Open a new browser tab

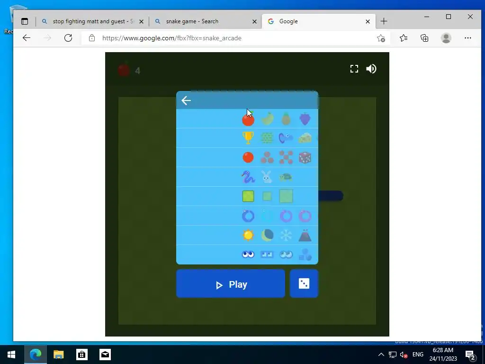(x=384, y=21)
